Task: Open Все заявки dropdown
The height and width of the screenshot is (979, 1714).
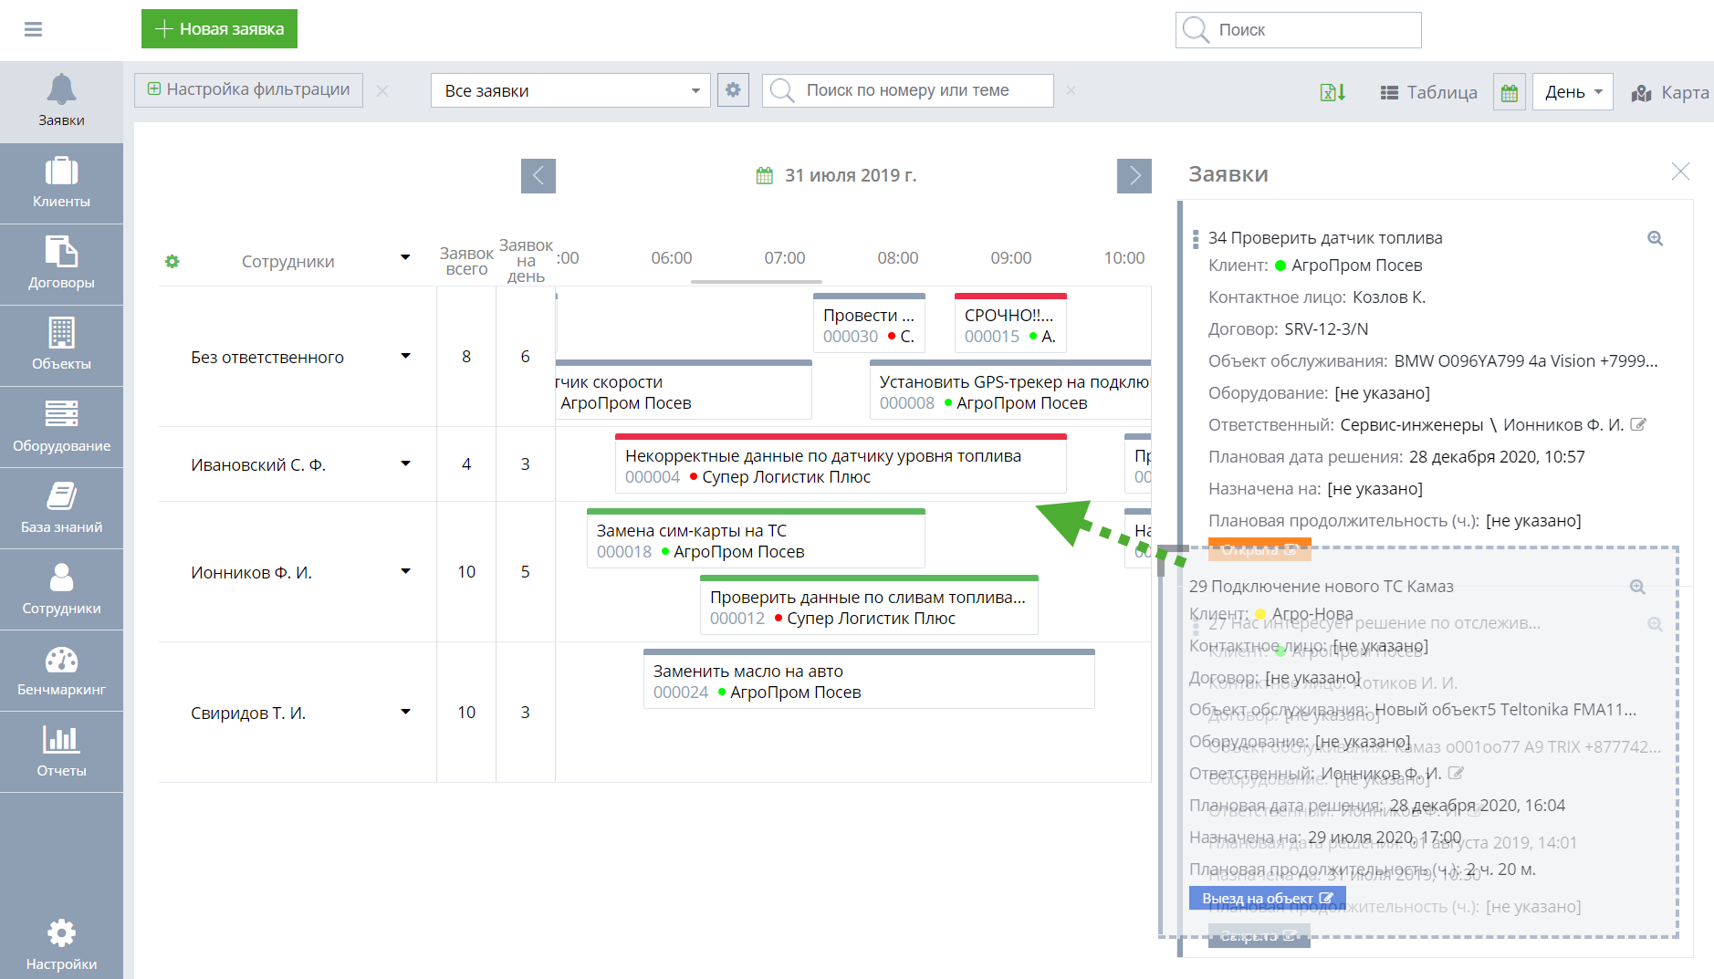Action: [x=570, y=90]
